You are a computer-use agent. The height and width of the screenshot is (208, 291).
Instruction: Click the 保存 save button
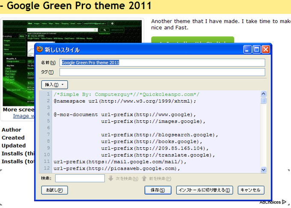tap(158, 190)
